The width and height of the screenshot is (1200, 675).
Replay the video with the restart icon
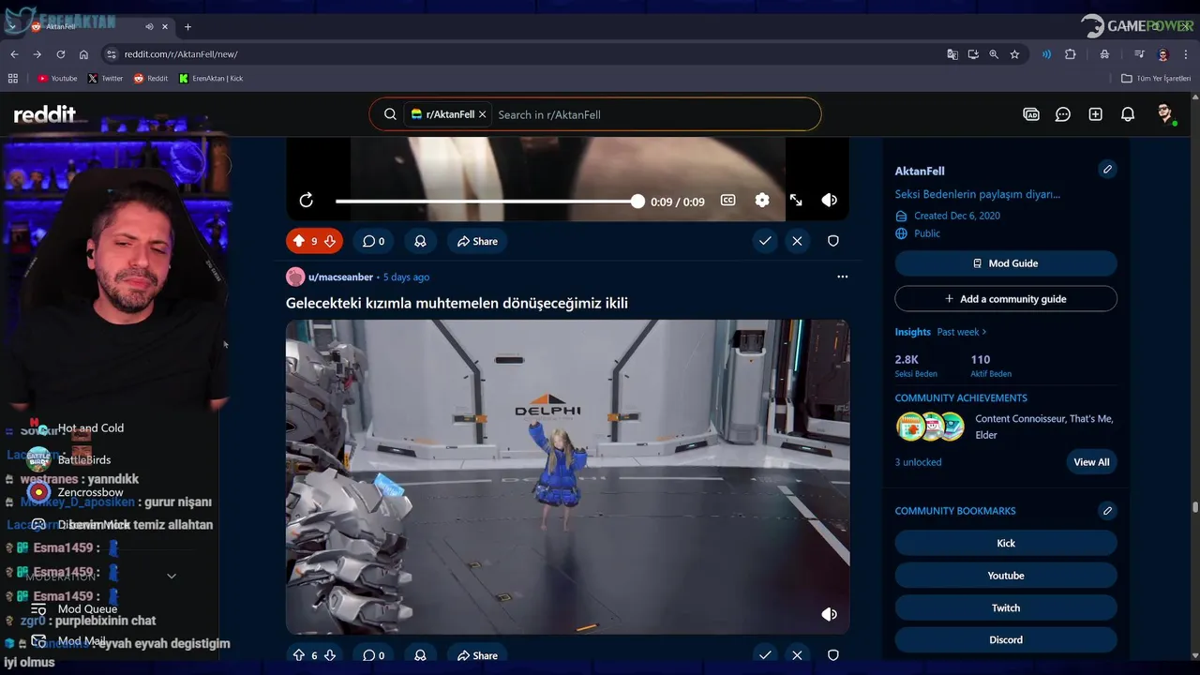point(306,201)
